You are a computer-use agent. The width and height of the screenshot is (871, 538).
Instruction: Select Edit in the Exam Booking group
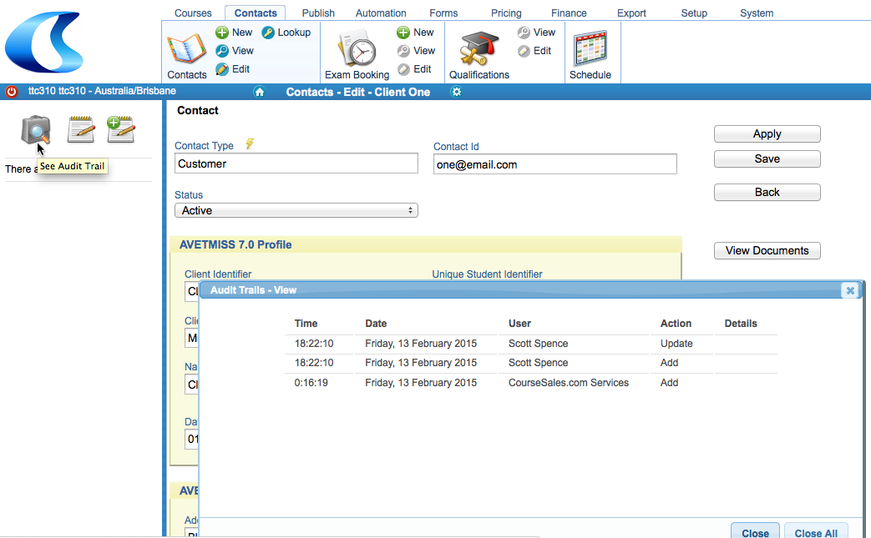(414, 68)
